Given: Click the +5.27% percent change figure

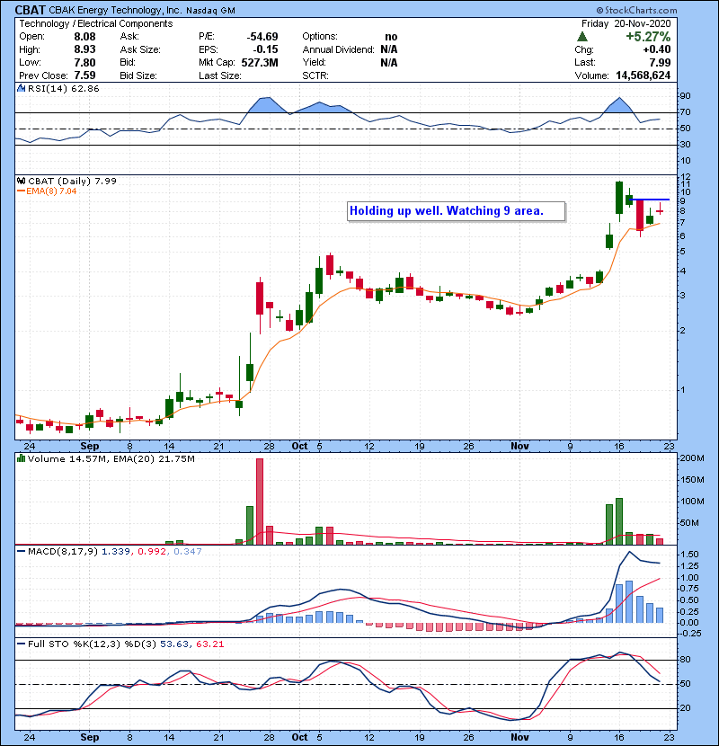Looking at the screenshot, I should pos(648,37).
